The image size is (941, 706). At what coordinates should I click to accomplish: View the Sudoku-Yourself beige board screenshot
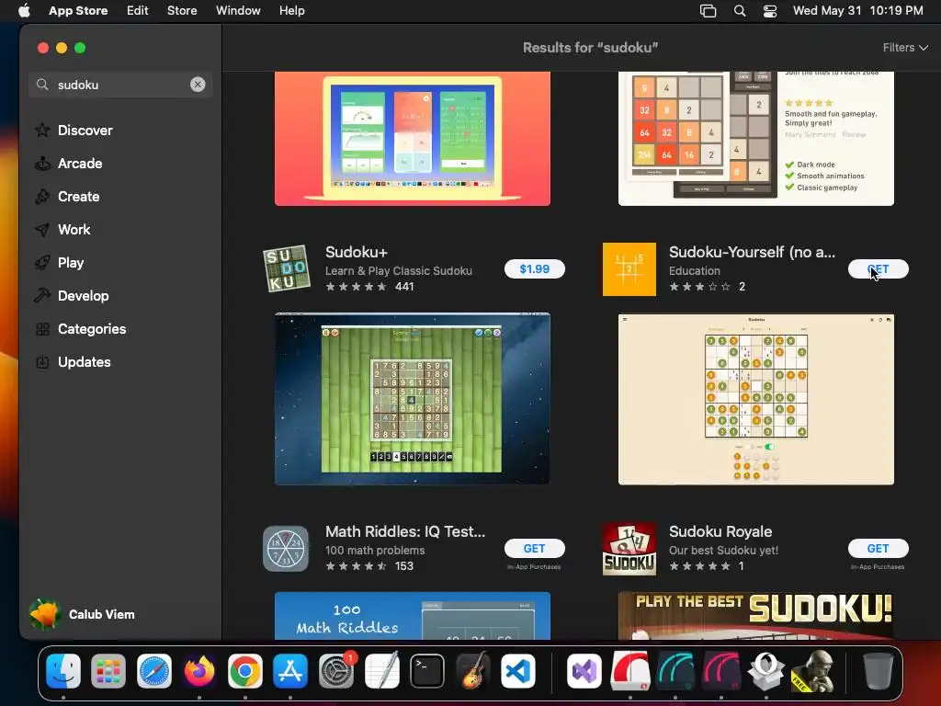pyautogui.click(x=756, y=399)
